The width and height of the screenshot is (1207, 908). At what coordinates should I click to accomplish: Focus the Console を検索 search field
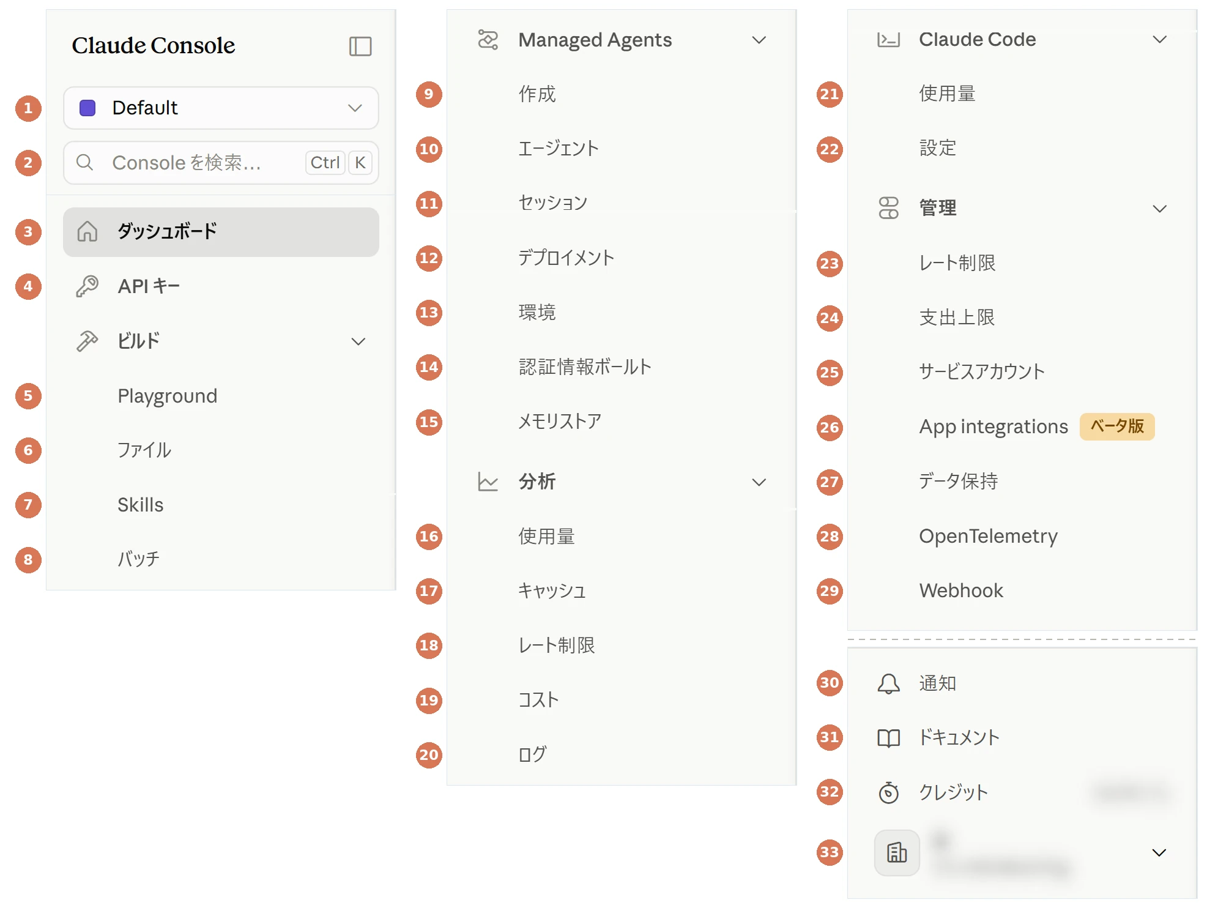click(221, 163)
